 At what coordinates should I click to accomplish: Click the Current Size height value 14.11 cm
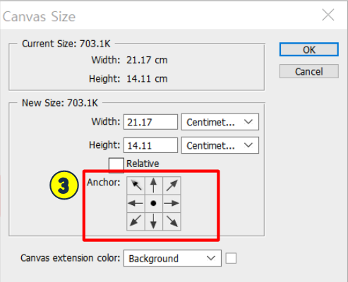[147, 79]
